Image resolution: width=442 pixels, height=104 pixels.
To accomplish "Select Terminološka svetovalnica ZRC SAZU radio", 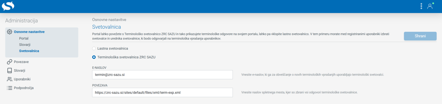I will [94, 57].
